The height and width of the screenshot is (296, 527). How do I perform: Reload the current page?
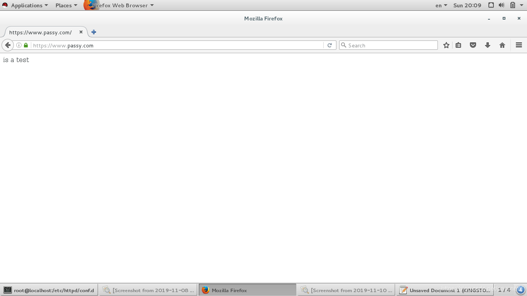click(329, 45)
